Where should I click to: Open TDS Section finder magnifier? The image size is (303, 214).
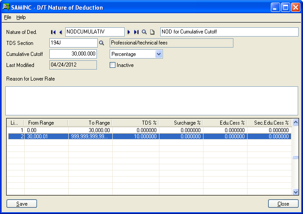pyautogui.click(x=101, y=43)
